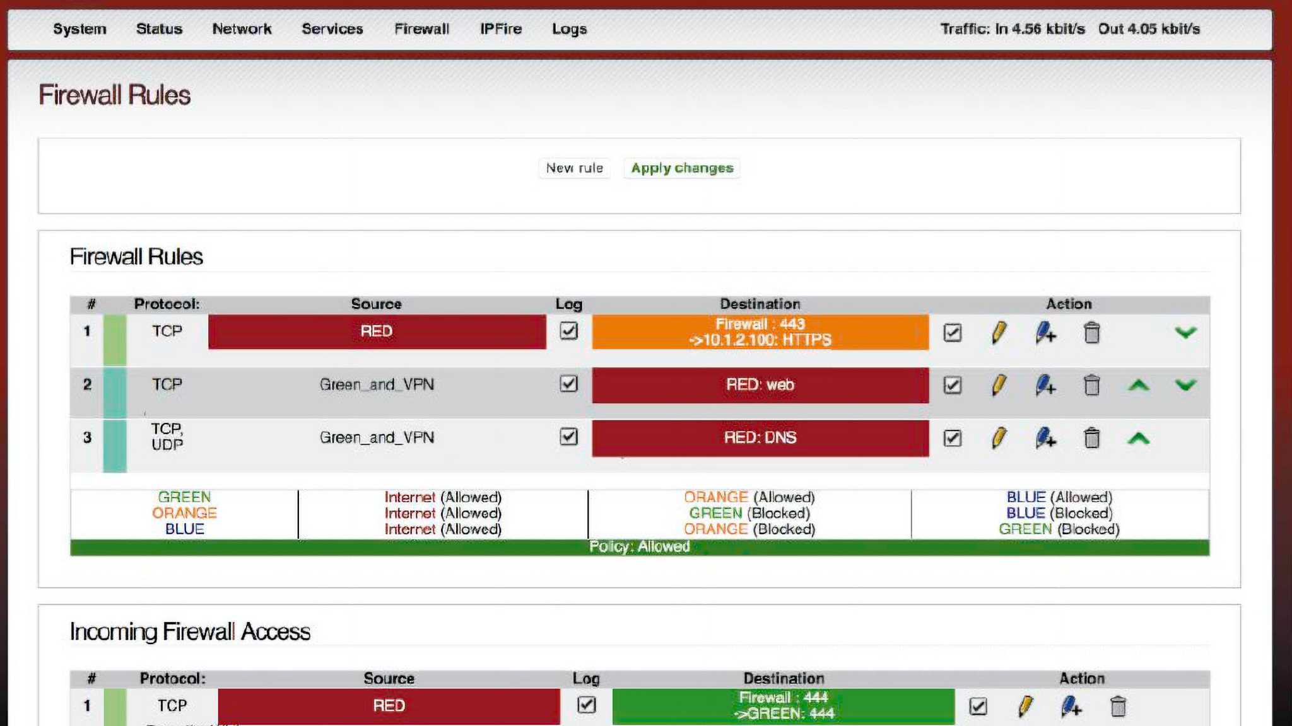Move rule 3 up with green chevron

(1138, 438)
